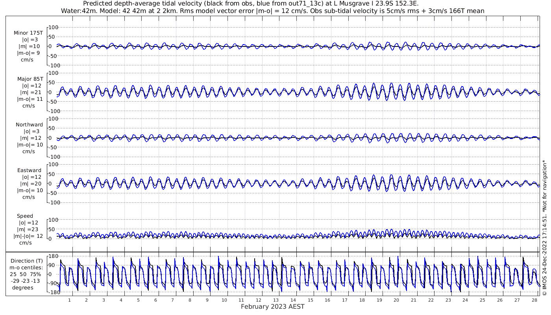The height and width of the screenshot is (315, 551).
Task: Click day tick label '16' on time axis
Action: pos(327,300)
